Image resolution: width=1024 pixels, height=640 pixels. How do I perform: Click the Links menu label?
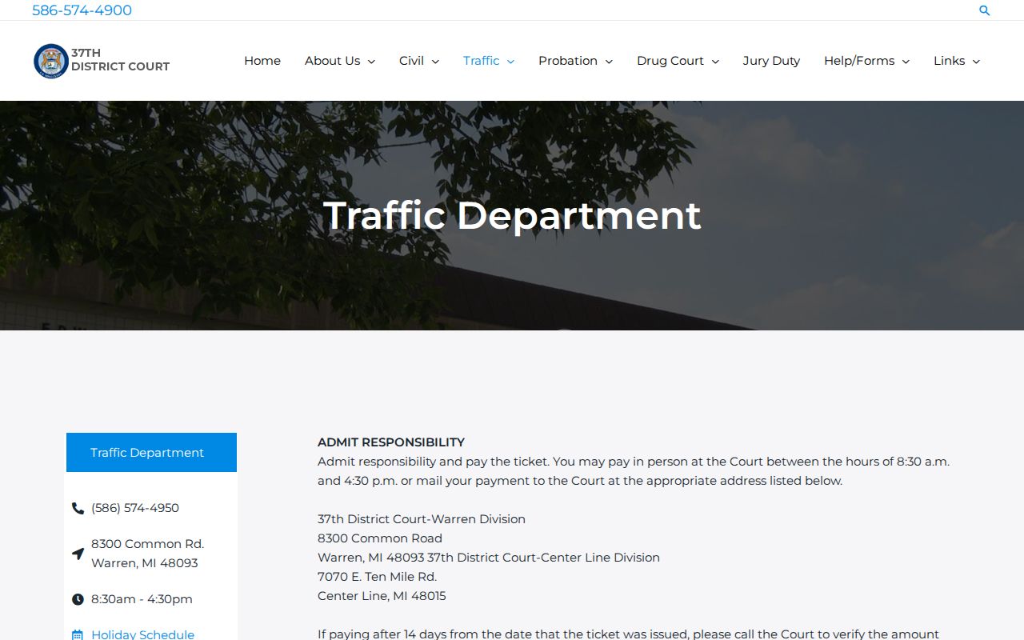(949, 61)
